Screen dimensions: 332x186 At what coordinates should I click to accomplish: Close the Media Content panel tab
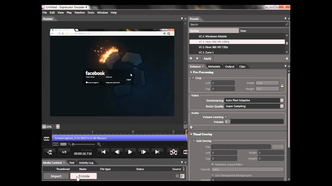click(x=64, y=163)
